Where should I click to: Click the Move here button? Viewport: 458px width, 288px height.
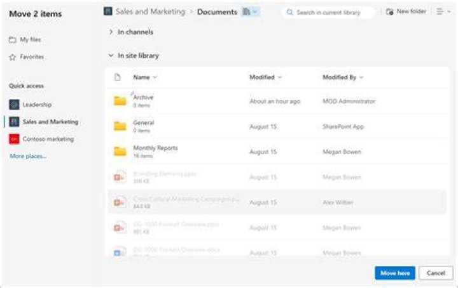click(395, 273)
